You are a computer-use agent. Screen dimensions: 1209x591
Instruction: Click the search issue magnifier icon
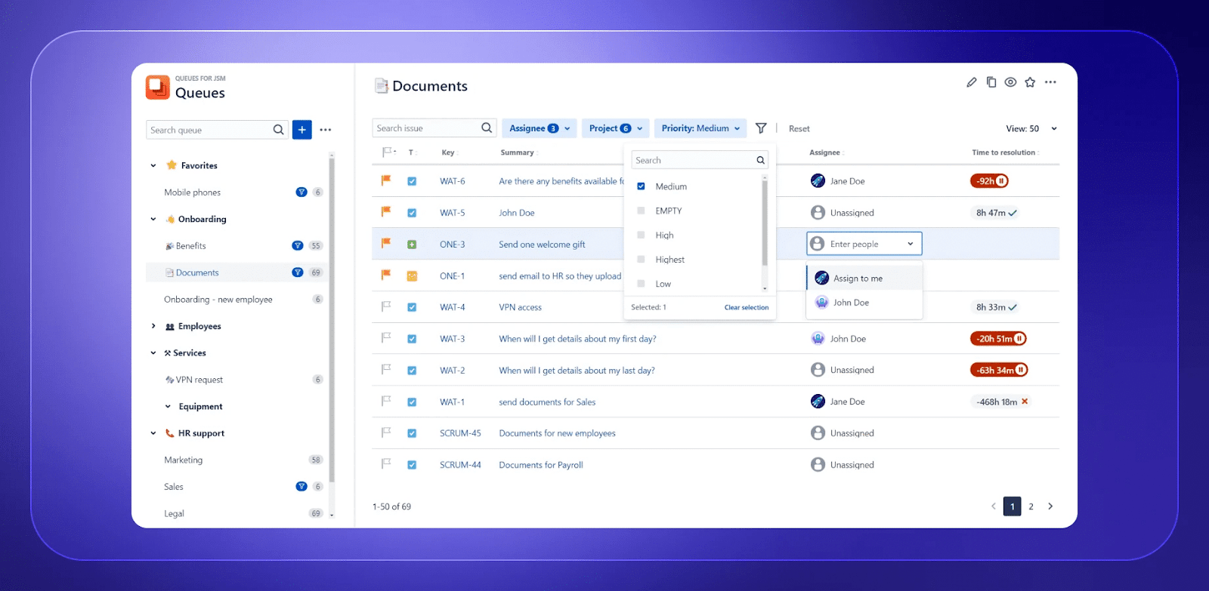click(x=487, y=128)
